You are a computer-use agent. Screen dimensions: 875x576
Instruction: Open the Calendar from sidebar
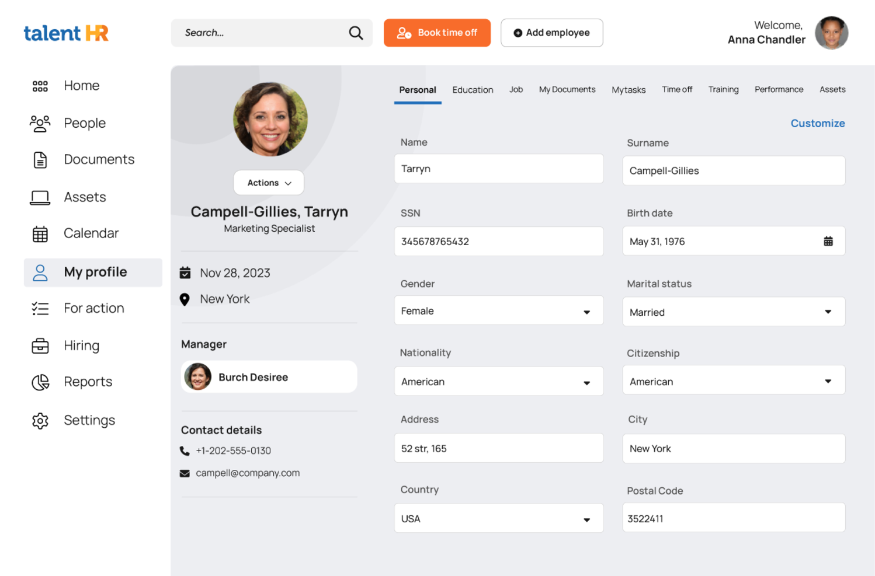click(40, 233)
